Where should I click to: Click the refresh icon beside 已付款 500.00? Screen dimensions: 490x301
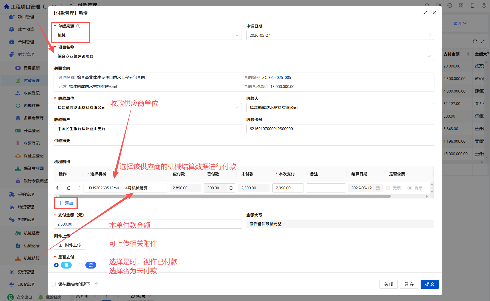tap(231, 188)
